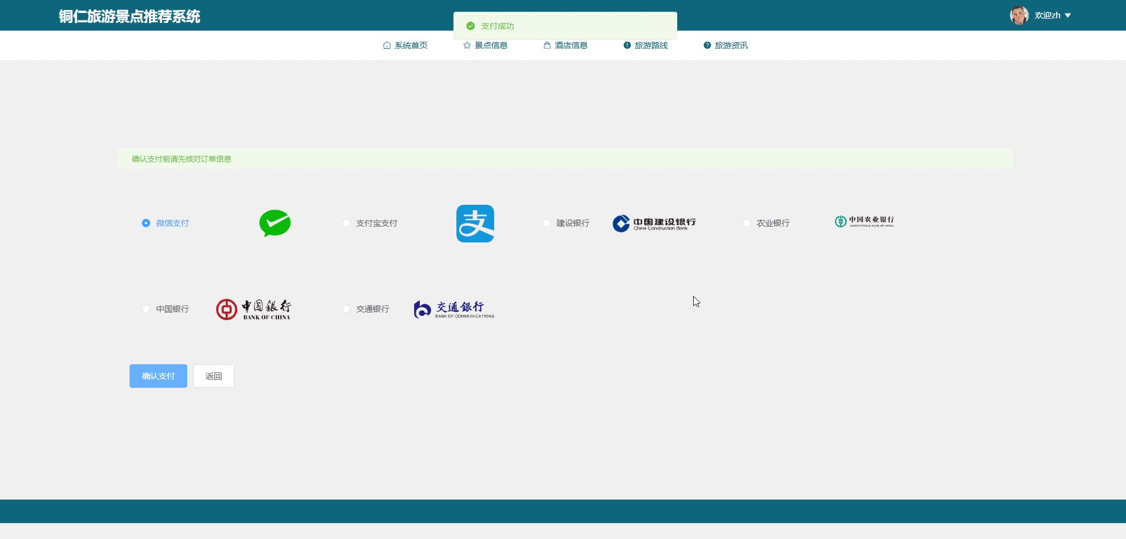1126x539 pixels.
Task: Choose the 农业银行 radio option
Action: coord(747,223)
